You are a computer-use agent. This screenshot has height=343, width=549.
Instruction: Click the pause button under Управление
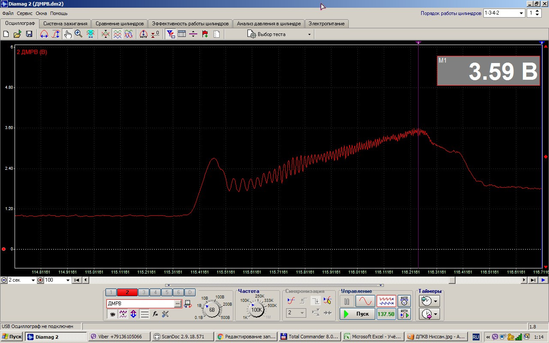(347, 301)
